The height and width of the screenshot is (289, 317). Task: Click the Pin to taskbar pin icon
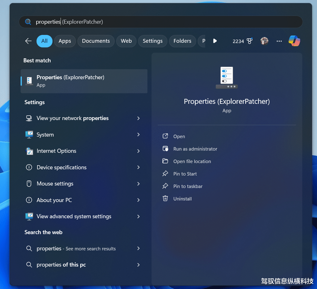pos(165,186)
